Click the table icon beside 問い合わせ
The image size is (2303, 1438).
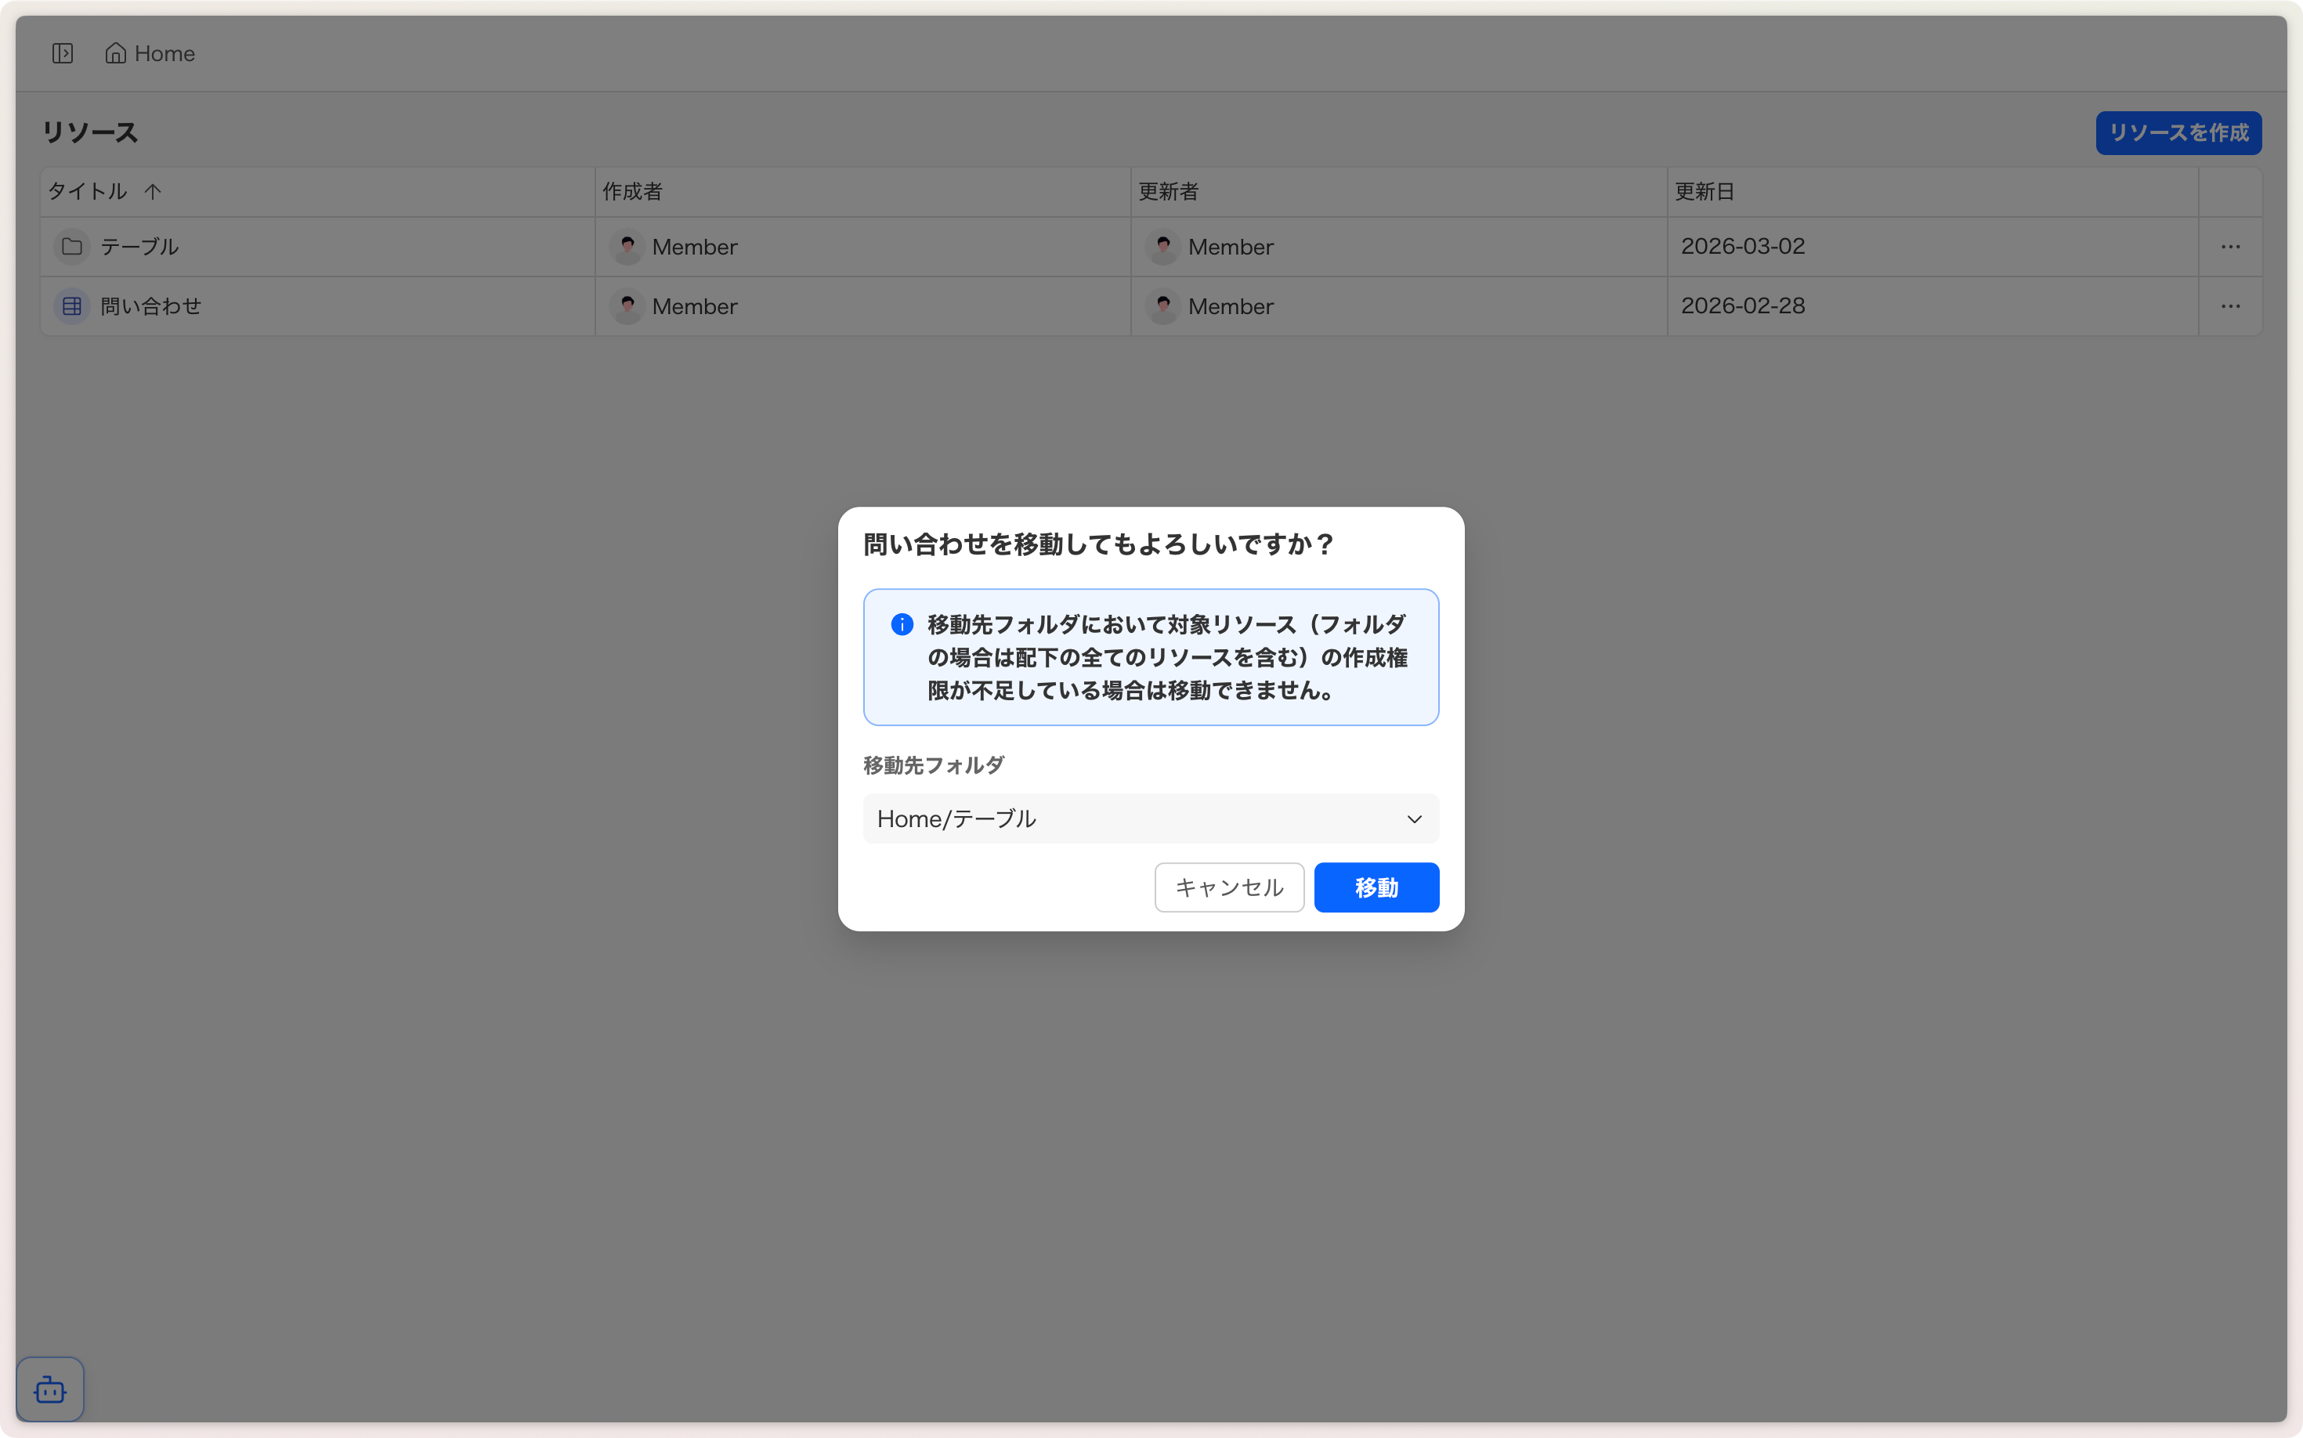click(71, 306)
